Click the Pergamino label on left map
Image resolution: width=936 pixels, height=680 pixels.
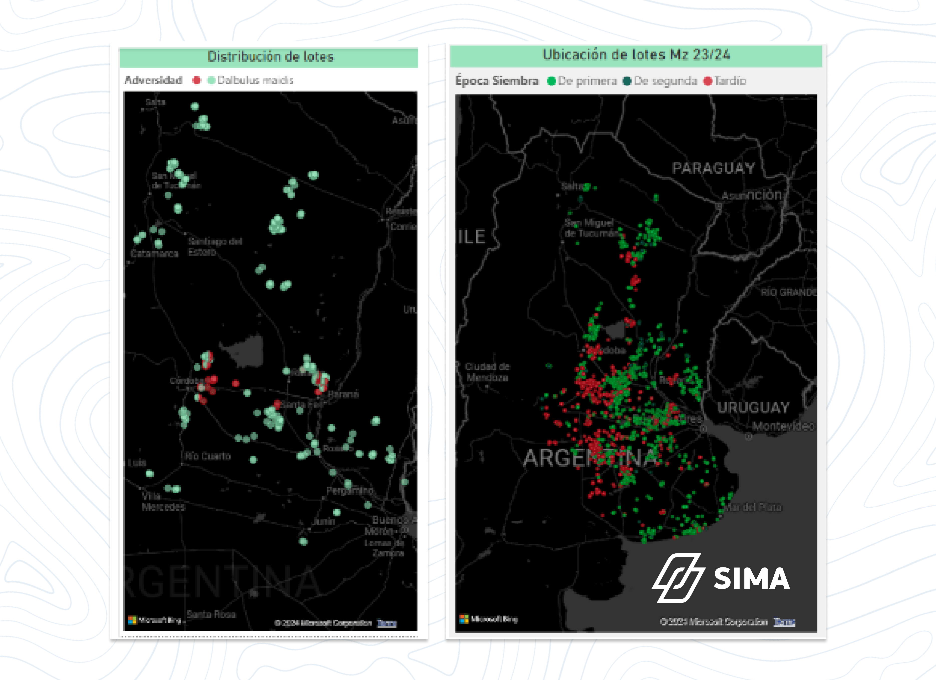[350, 491]
